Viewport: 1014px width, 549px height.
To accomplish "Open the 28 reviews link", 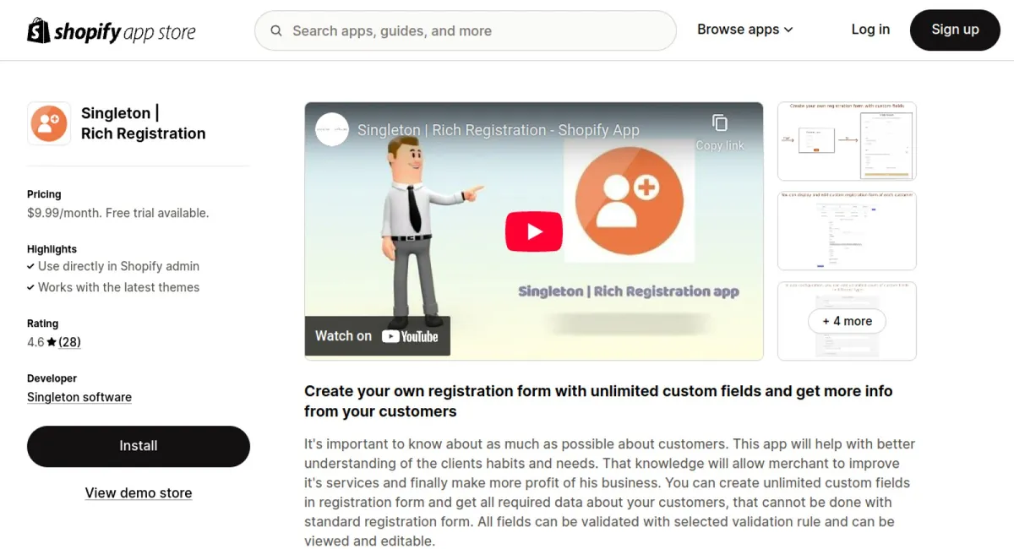I will (x=69, y=342).
